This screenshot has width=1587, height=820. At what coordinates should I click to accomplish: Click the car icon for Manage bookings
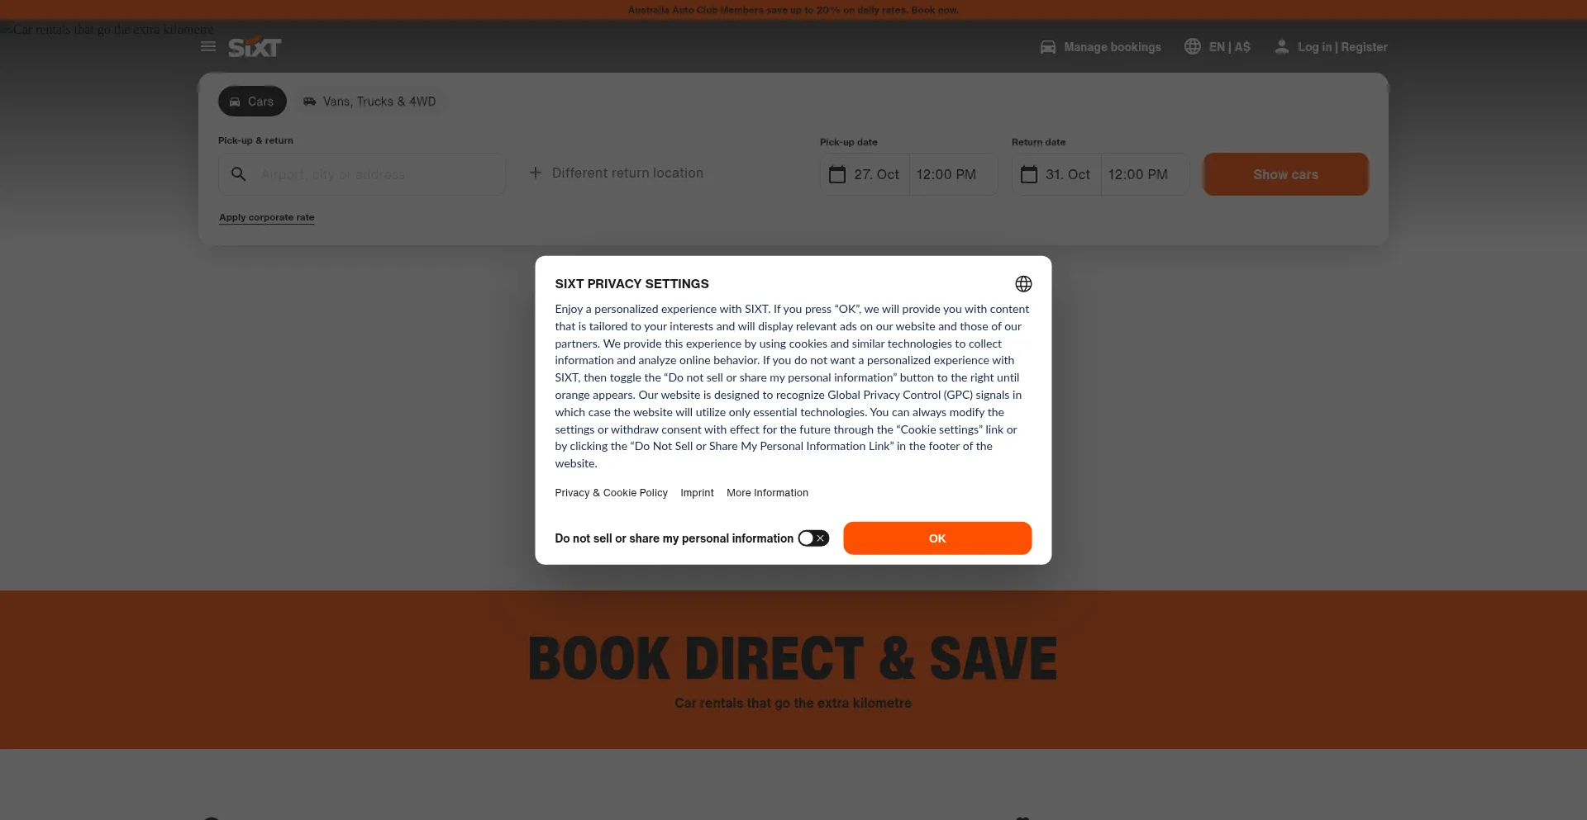point(1047,47)
